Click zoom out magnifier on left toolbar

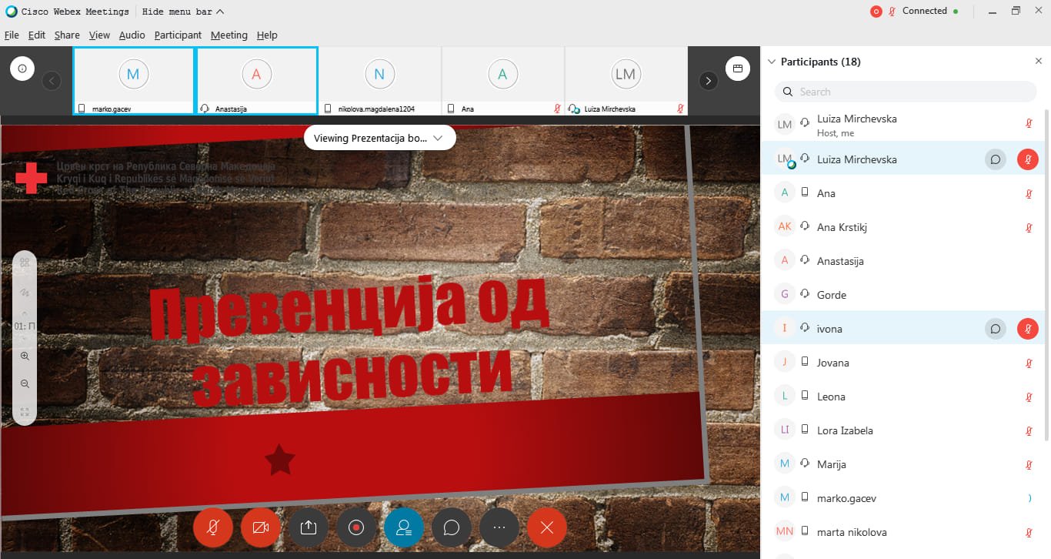(25, 383)
